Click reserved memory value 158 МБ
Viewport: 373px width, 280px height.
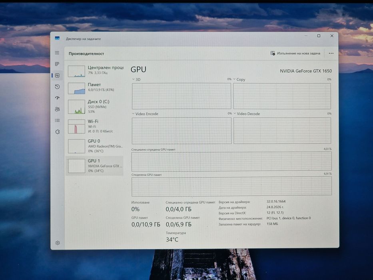[x=272, y=224]
